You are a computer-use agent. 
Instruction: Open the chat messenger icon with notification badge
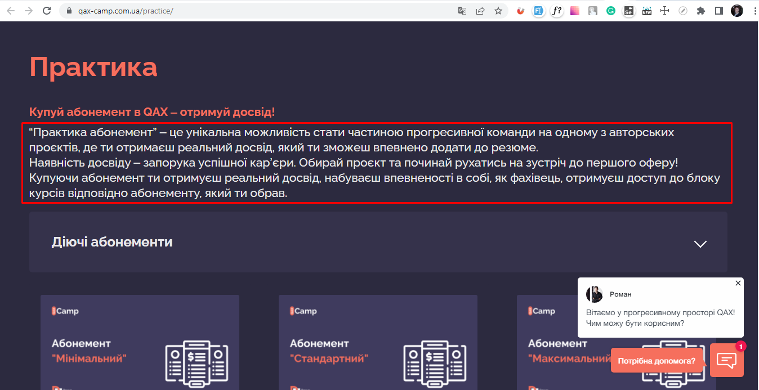(x=727, y=360)
